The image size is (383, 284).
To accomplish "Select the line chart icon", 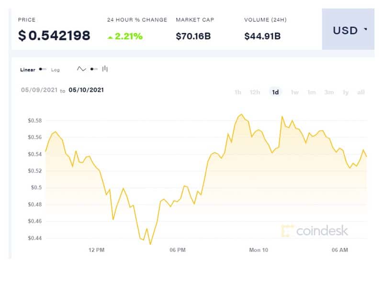I will coord(81,69).
